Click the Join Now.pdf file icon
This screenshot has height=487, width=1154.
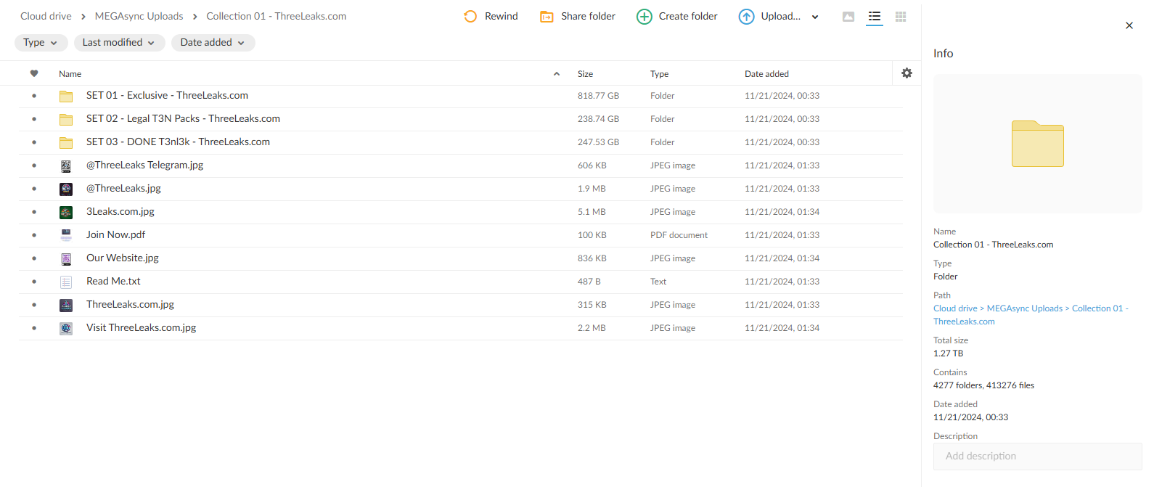[x=66, y=235]
